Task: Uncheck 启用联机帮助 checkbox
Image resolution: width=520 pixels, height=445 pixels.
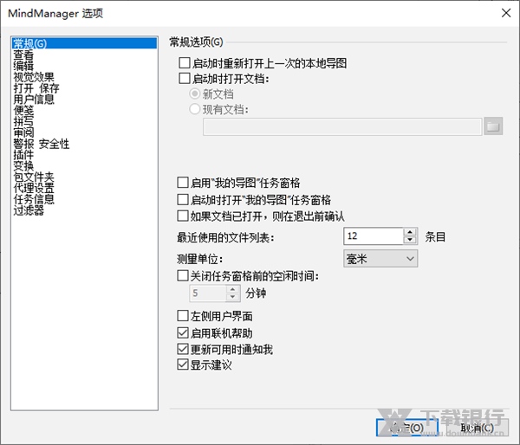Action: point(183,332)
